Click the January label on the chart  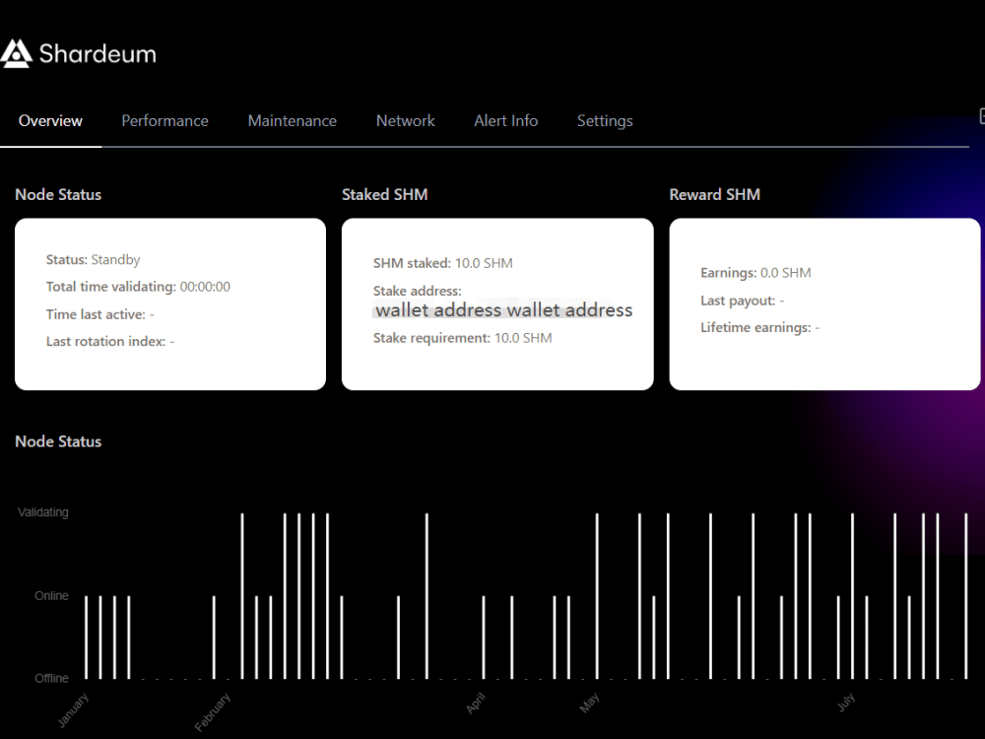[x=72, y=707]
